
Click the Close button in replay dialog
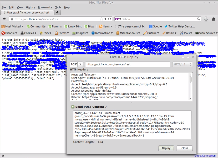click(185, 148)
